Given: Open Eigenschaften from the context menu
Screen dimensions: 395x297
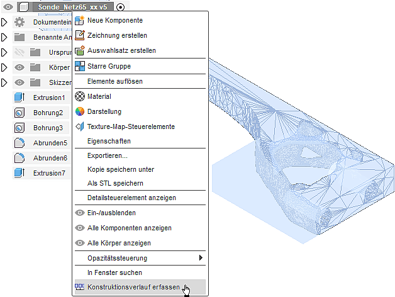Looking at the screenshot, I should coord(109,142).
